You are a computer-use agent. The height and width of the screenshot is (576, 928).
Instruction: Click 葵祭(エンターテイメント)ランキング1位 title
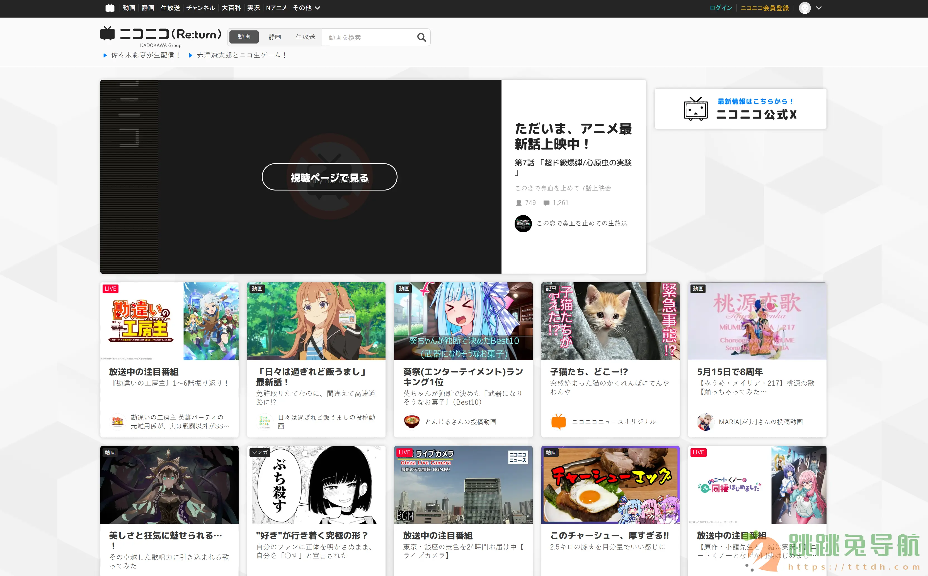463,377
